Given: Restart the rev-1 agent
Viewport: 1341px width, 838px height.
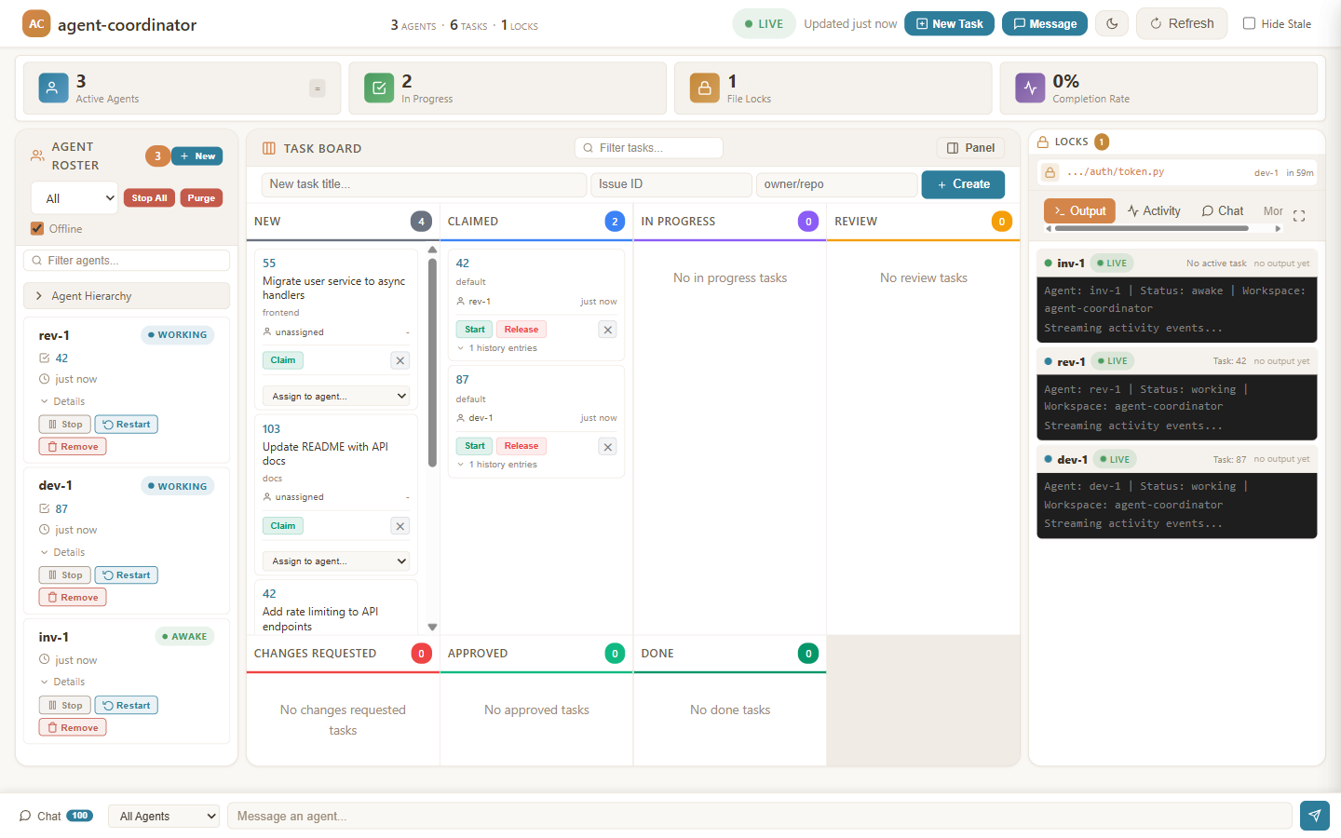Looking at the screenshot, I should tap(127, 425).
